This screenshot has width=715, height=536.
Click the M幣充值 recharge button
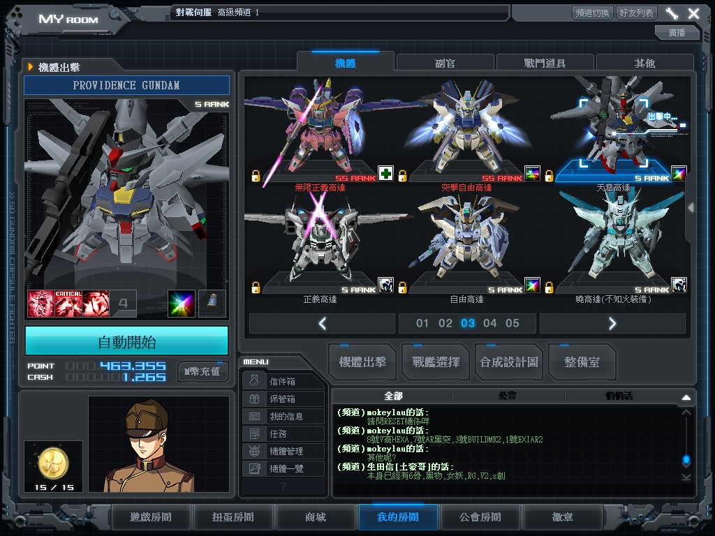pyautogui.click(x=202, y=371)
